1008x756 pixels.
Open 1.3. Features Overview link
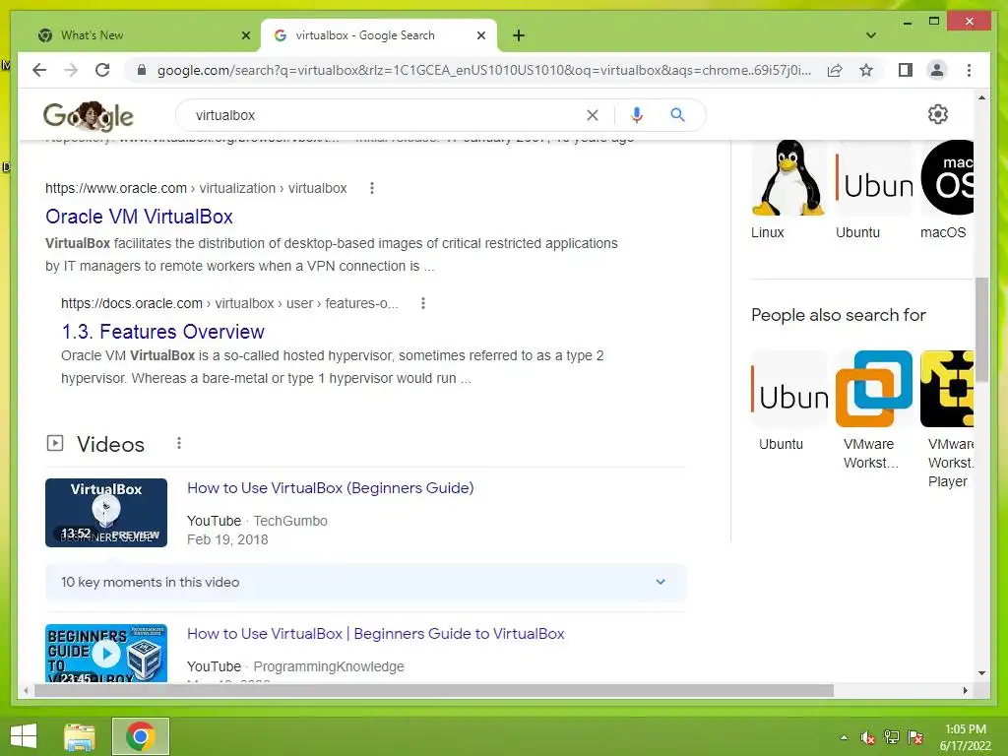point(162,332)
